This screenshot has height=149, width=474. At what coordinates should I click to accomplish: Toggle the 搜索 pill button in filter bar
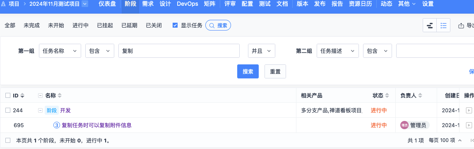click(x=218, y=25)
